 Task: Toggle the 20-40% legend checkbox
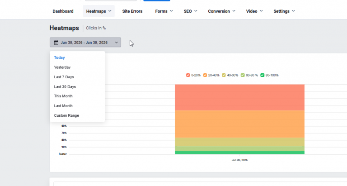tap(205, 75)
